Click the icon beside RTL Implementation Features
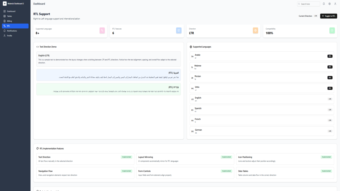This screenshot has width=340, height=191. [x=37, y=149]
